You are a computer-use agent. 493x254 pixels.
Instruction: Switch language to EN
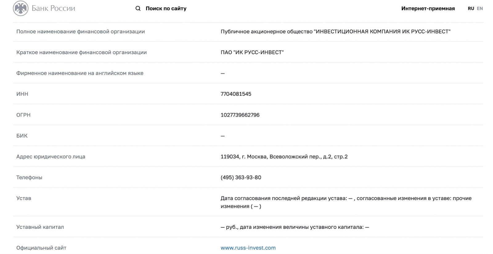[x=480, y=8]
